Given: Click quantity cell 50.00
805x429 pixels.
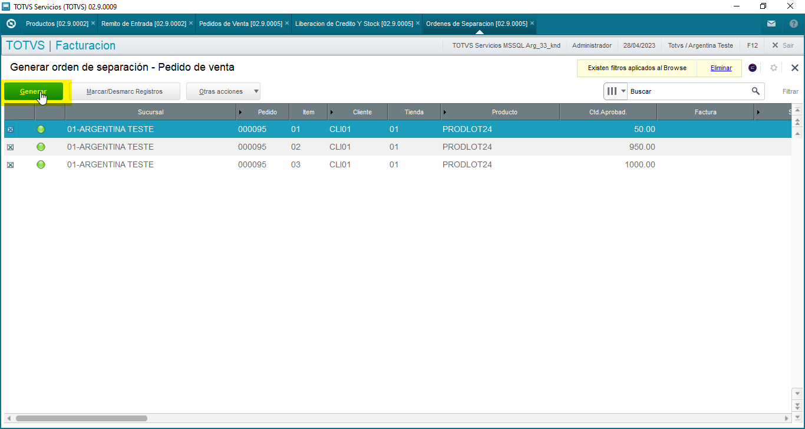Looking at the screenshot, I should pyautogui.click(x=608, y=129).
